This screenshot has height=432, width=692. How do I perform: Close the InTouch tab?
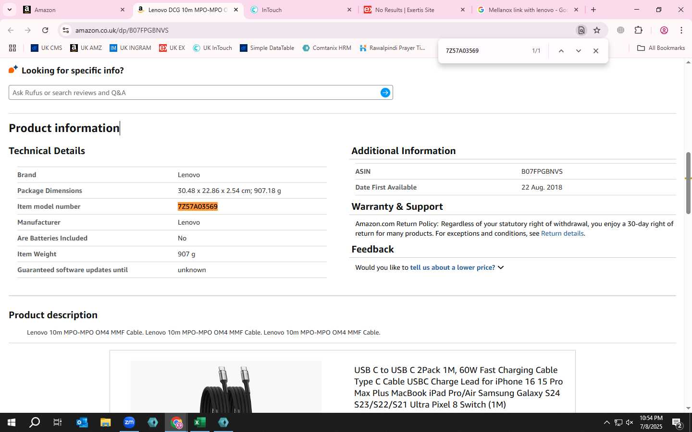click(x=349, y=10)
